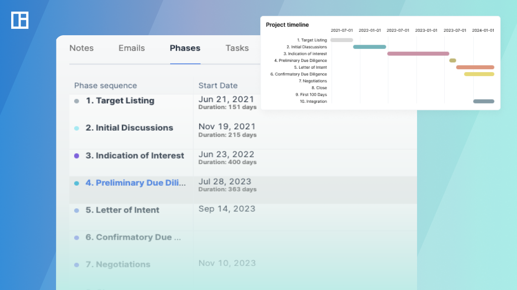Click the white logo icon in top-left corner
This screenshot has height=290, width=517.
(x=20, y=20)
